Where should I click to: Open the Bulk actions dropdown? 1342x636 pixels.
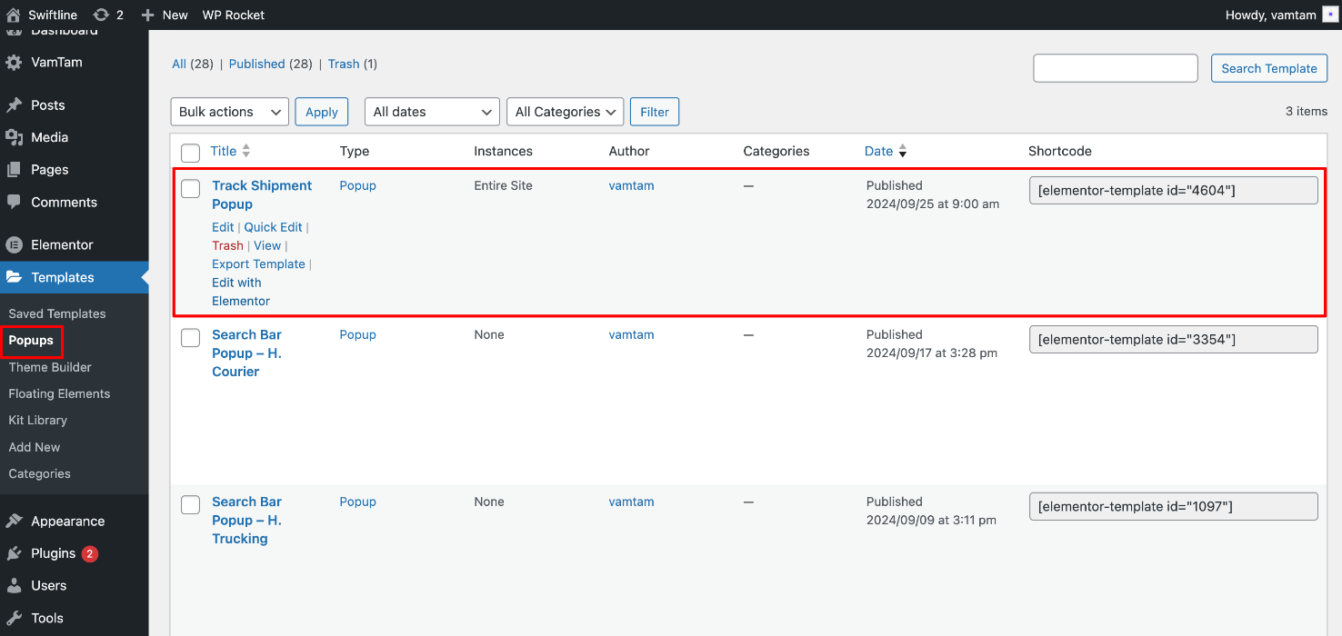coord(230,112)
